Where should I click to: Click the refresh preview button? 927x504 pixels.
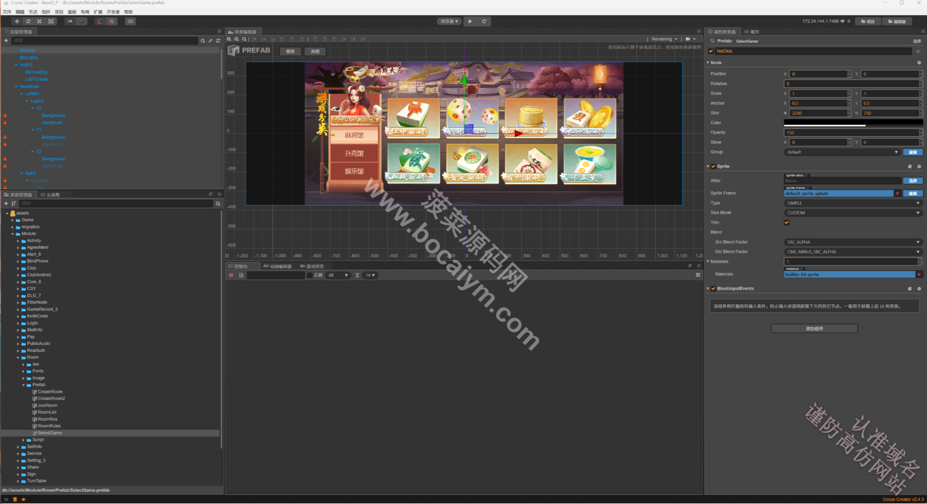484,21
